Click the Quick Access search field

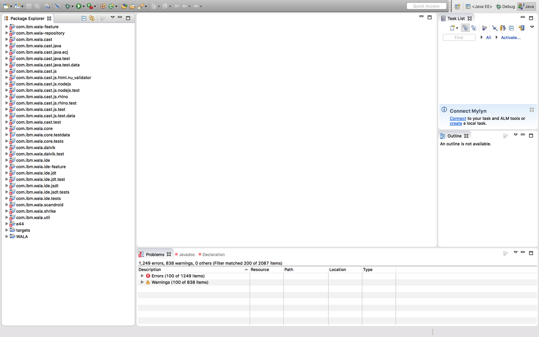[x=426, y=6]
